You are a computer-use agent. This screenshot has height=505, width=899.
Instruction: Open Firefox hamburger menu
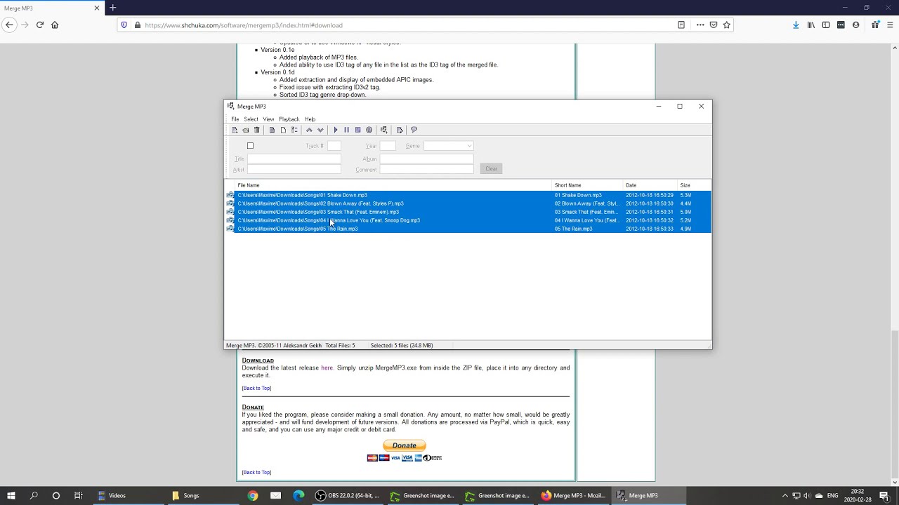(890, 25)
